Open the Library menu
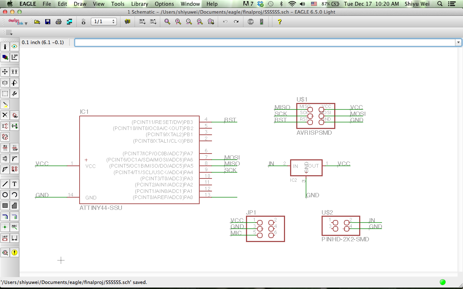 click(x=140, y=4)
